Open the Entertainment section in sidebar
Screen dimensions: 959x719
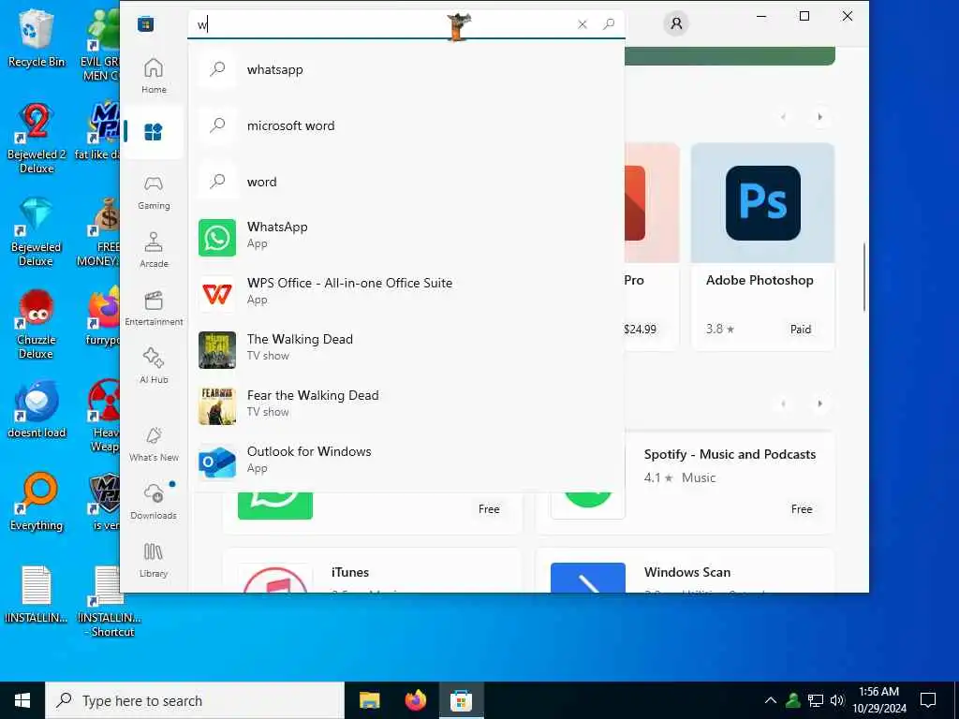pos(154,308)
